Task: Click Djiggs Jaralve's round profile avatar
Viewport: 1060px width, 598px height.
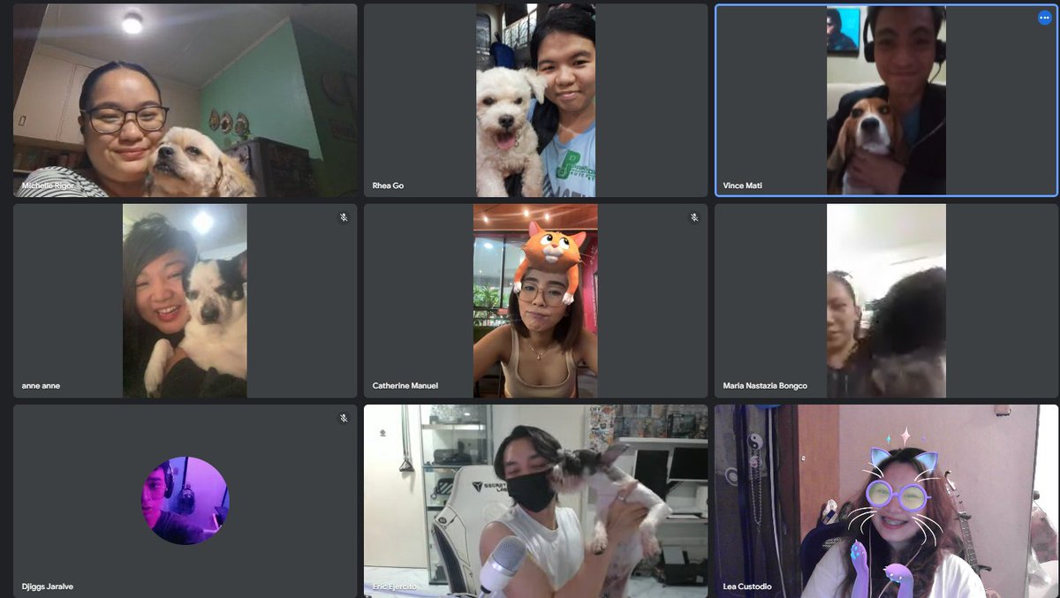Action: click(x=185, y=501)
